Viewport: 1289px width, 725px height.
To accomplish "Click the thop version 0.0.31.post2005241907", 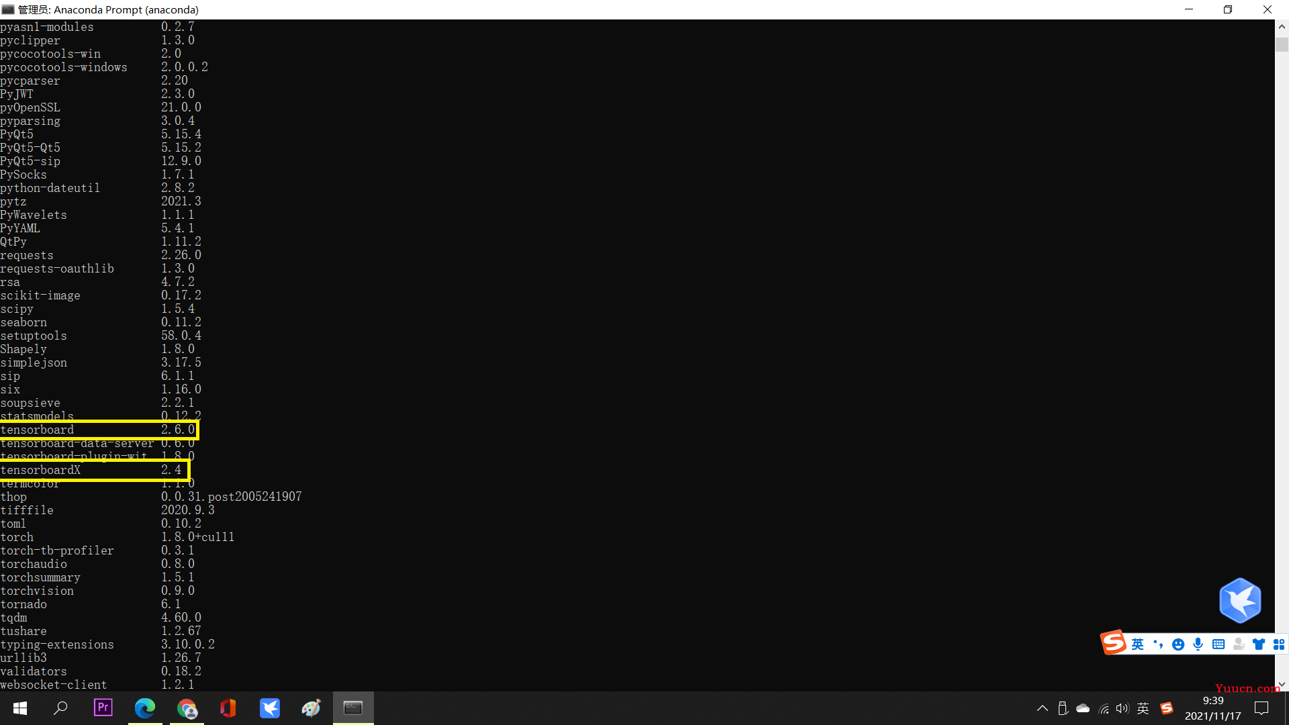I will [232, 497].
